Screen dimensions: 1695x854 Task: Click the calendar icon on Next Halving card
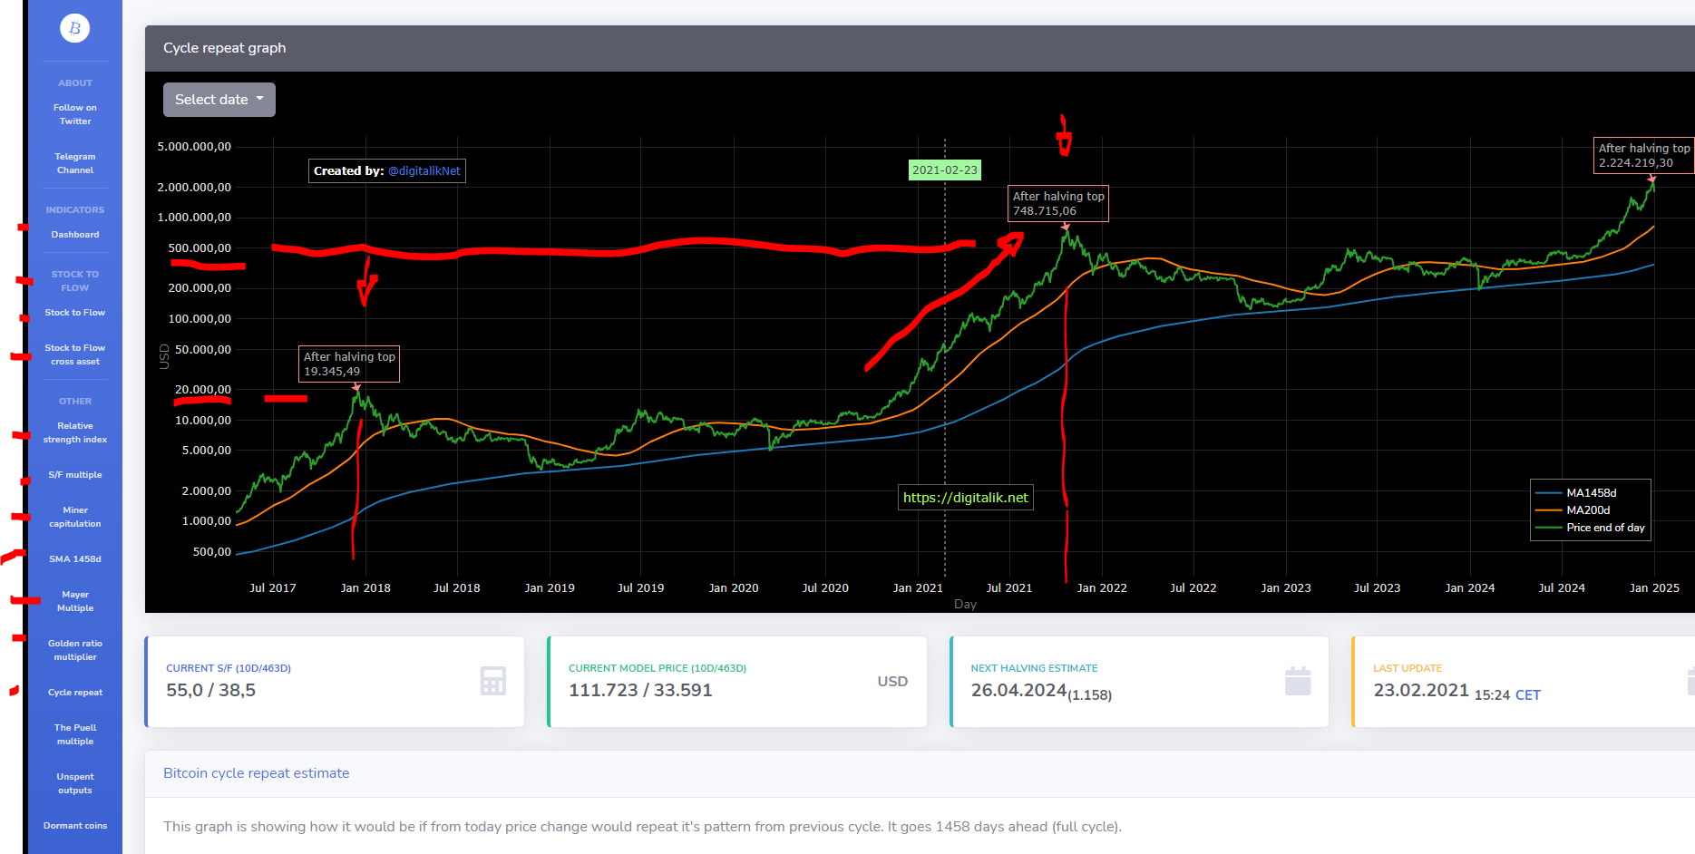[1298, 680]
